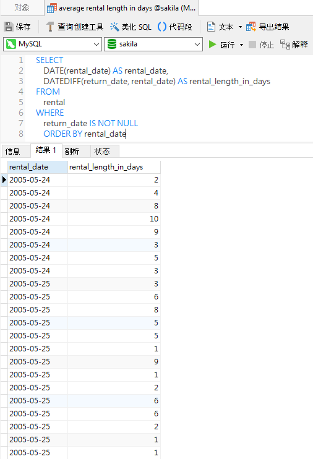Click the Explain (解释) button label
313x459 pixels.
point(300,45)
